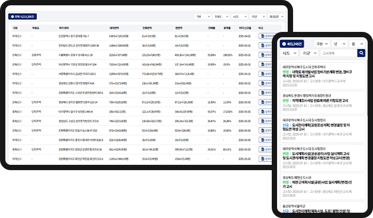The width and height of the screenshot is (373, 218).
Task: Click the document icon in first table row
Action: click(x=262, y=36)
